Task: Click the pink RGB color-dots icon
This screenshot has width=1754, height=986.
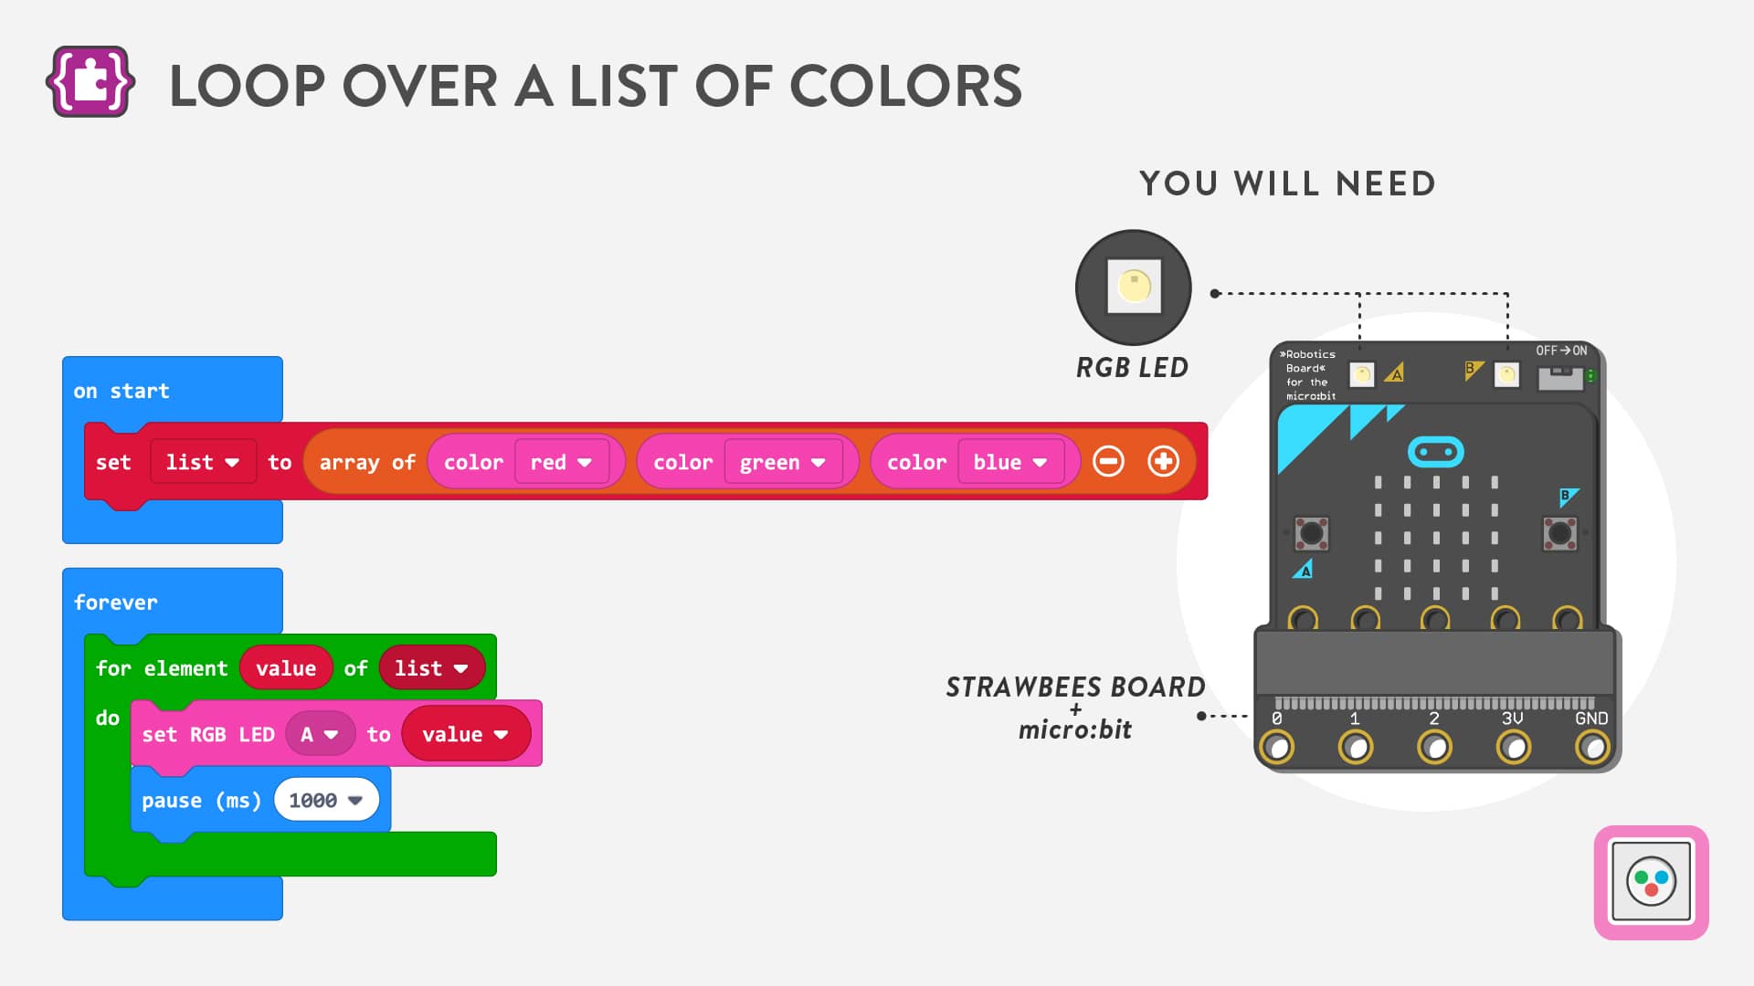Action: pyautogui.click(x=1651, y=882)
